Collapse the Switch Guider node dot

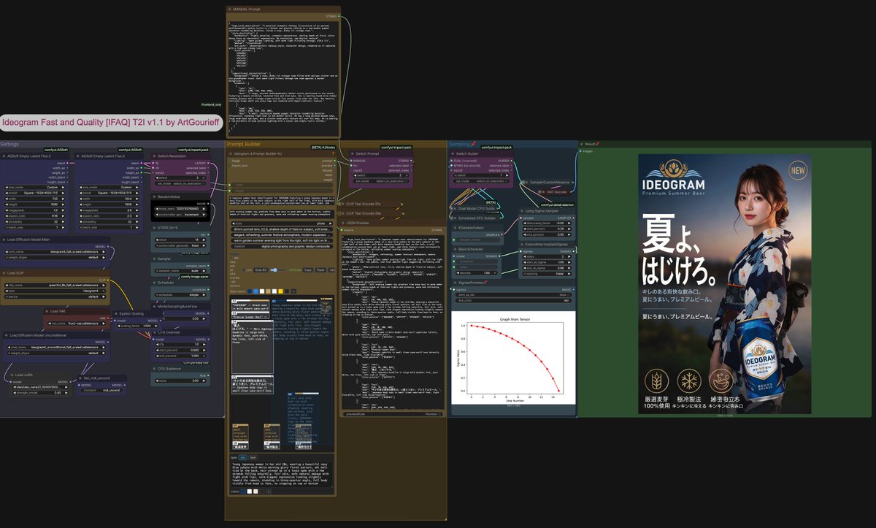coord(452,153)
